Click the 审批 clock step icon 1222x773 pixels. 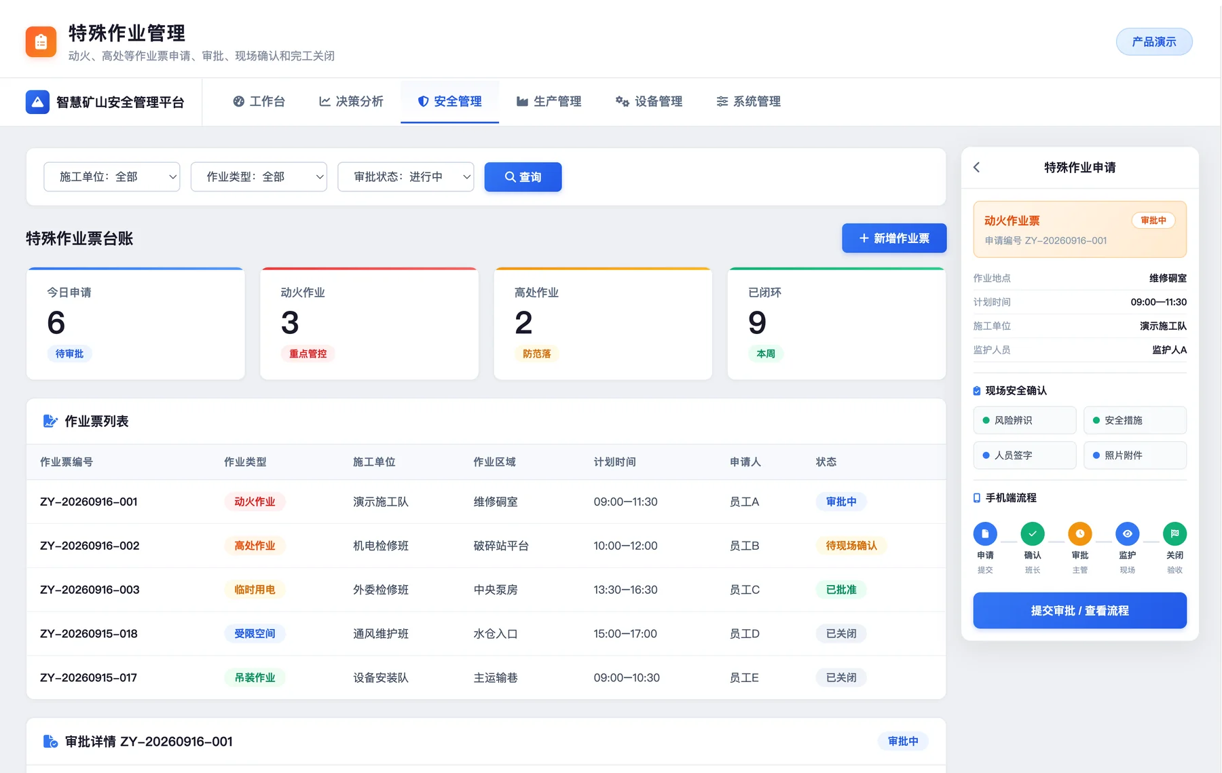pos(1080,533)
